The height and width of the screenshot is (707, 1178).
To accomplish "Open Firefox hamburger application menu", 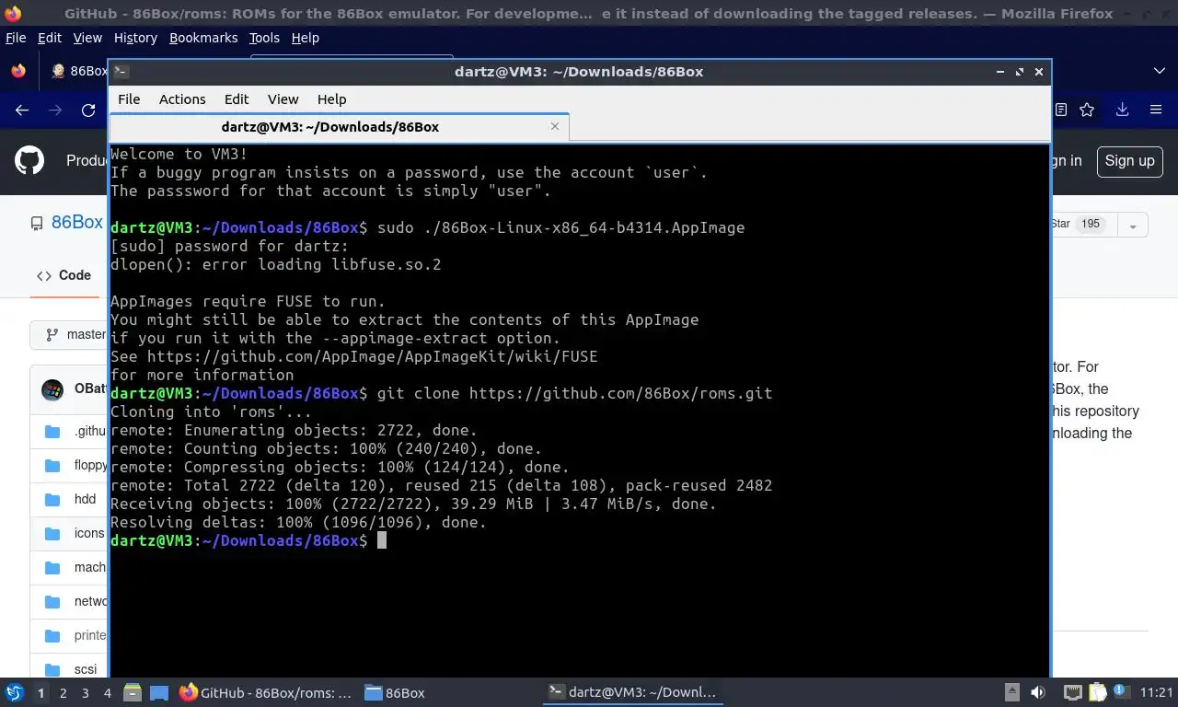I will tap(1156, 110).
